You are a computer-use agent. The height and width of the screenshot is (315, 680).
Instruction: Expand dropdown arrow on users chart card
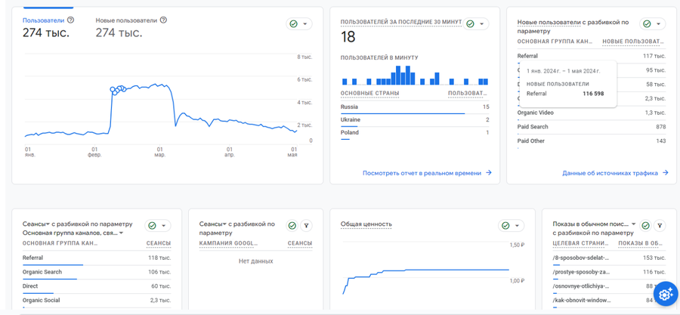coord(305,24)
